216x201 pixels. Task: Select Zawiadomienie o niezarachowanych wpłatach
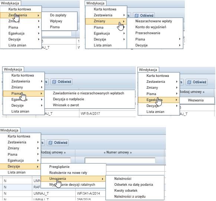[88, 93]
